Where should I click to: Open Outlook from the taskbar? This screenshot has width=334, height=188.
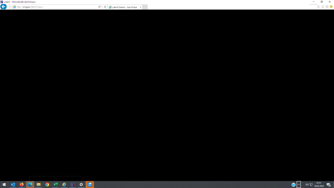[13, 185]
